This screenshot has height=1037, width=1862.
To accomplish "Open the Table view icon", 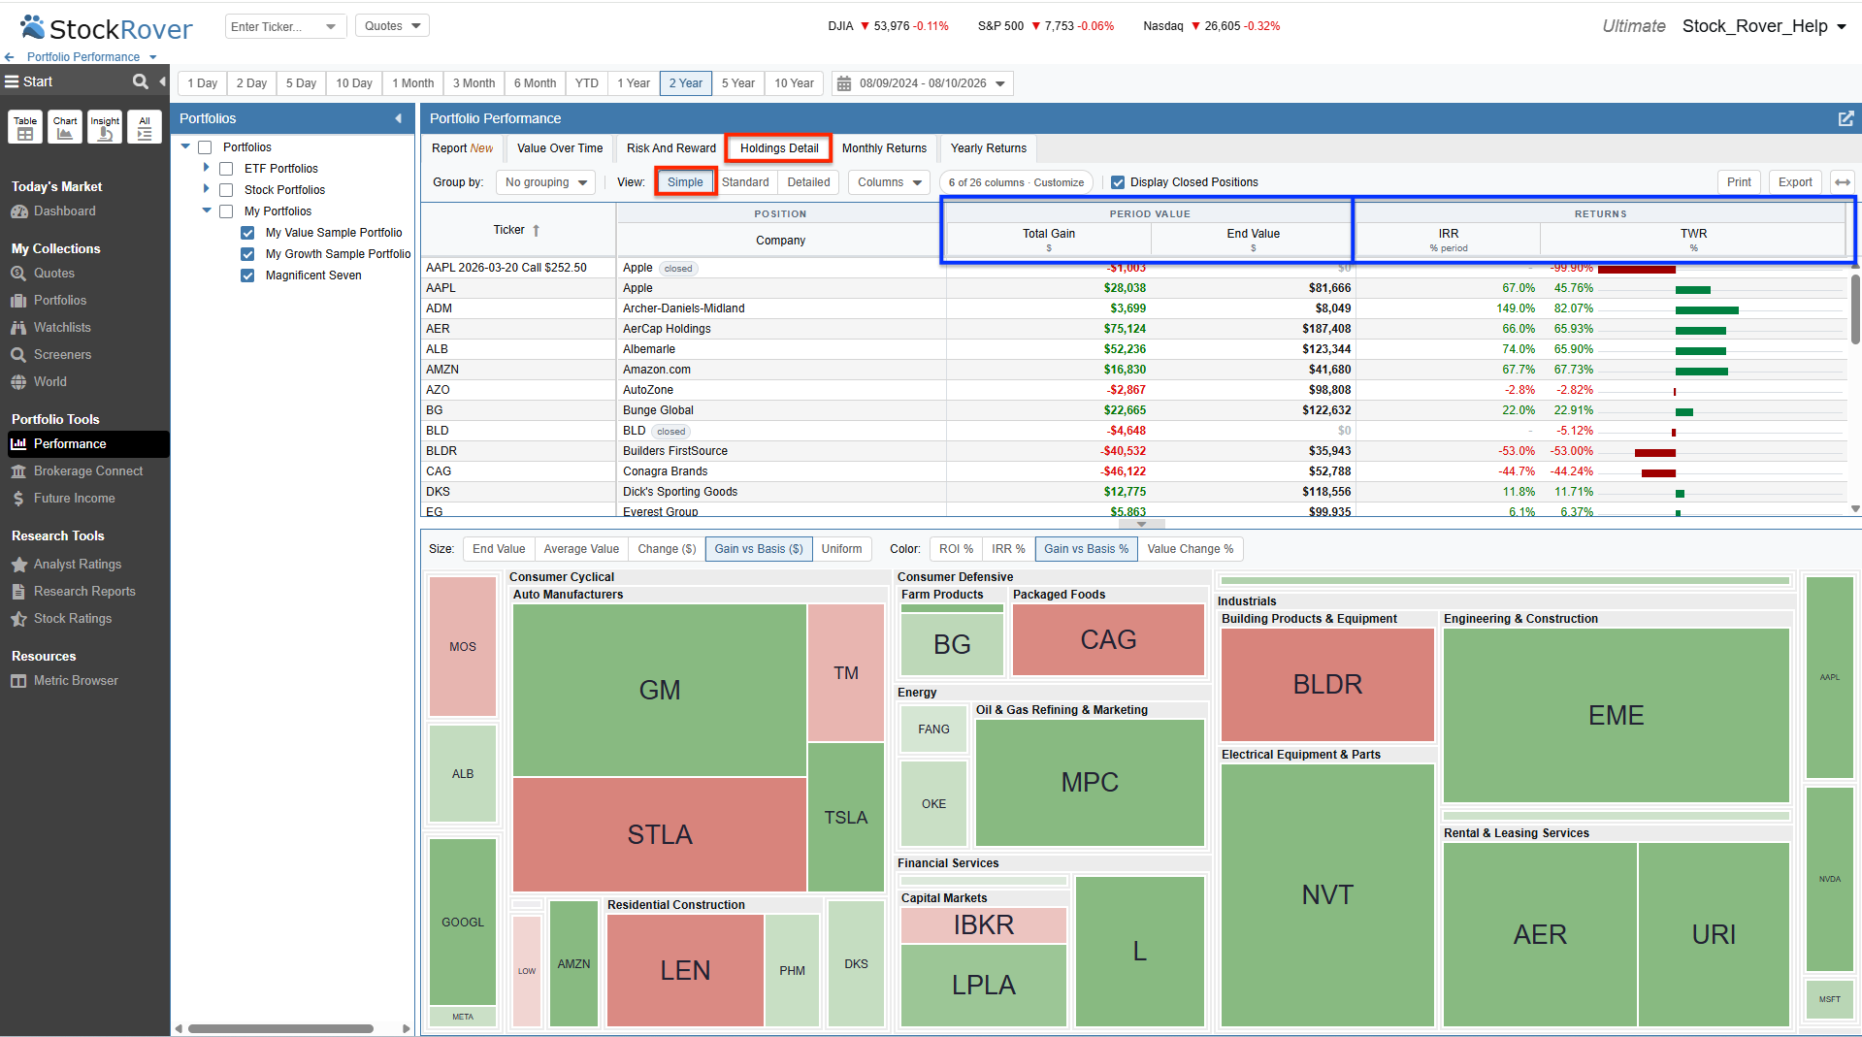I will pos(25,127).
